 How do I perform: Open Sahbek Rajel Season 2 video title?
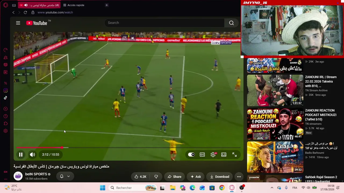coord(321,179)
